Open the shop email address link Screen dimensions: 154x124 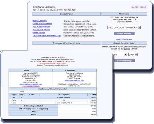(x=31, y=84)
